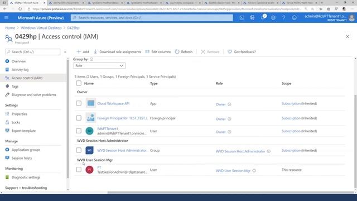Open portal settings gear
Screen dimensions: 357x201
pos(273,18)
